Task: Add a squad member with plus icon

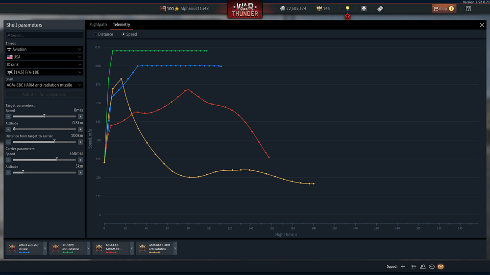Action: 403,267
